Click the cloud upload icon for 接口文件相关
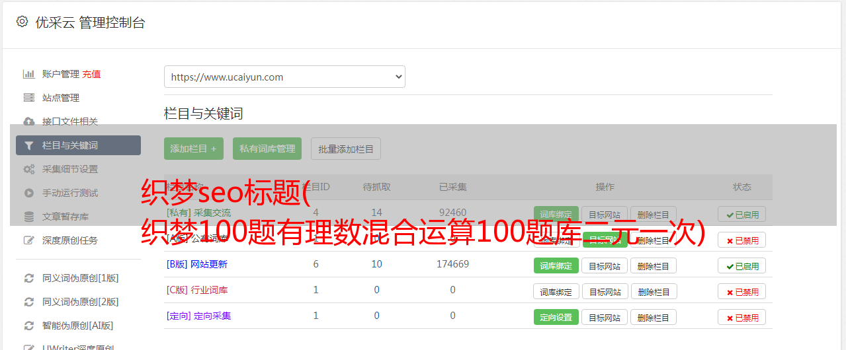 28,122
